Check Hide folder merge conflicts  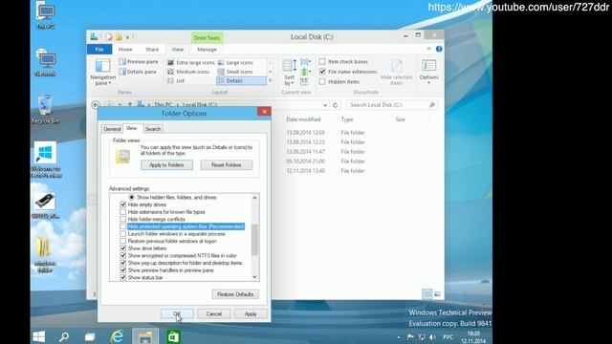click(x=123, y=219)
